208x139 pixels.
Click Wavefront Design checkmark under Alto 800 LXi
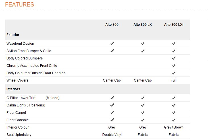click(x=174, y=43)
